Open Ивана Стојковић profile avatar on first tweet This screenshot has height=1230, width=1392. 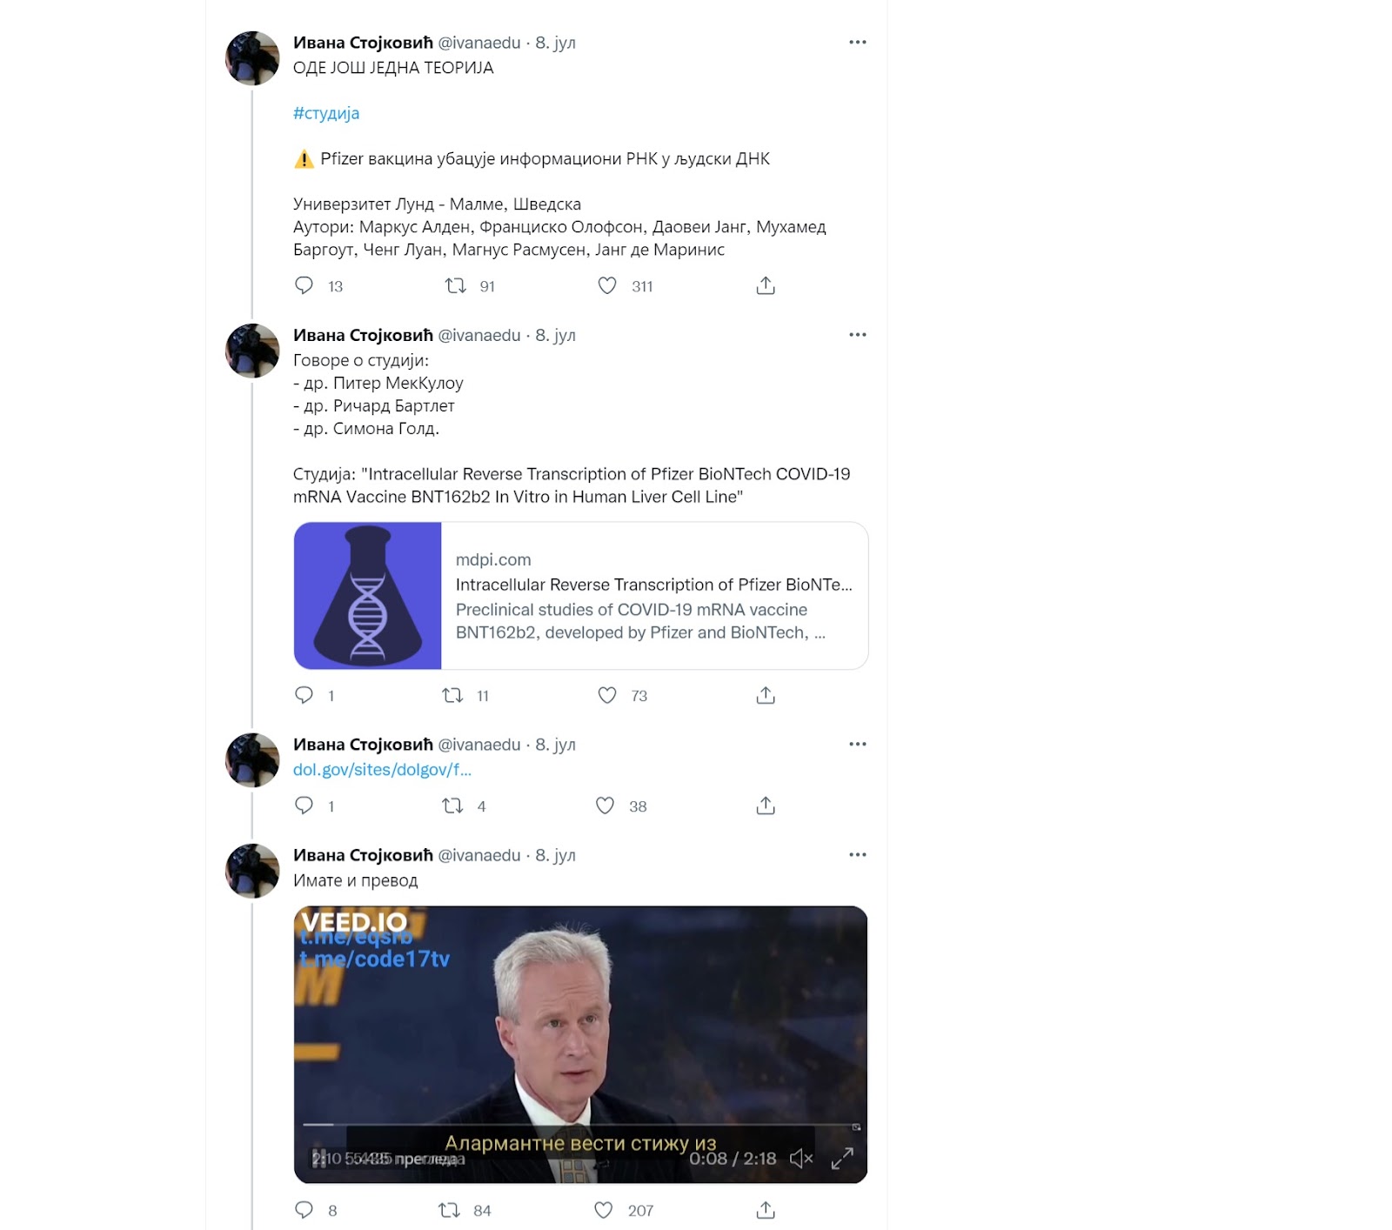click(252, 58)
